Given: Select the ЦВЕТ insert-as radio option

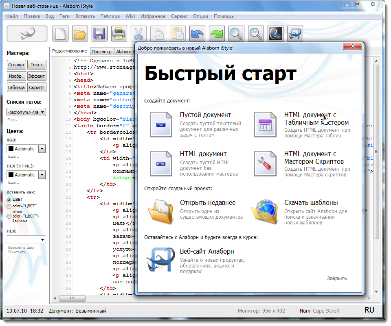Looking at the screenshot, I should [9, 200].
